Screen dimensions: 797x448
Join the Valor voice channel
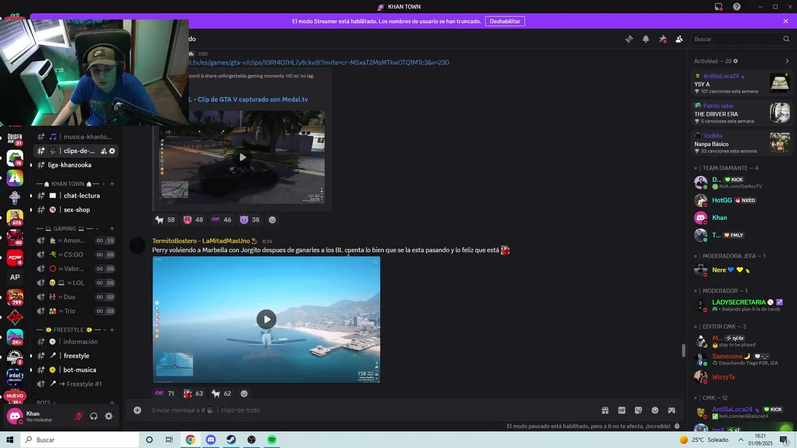pos(76,269)
